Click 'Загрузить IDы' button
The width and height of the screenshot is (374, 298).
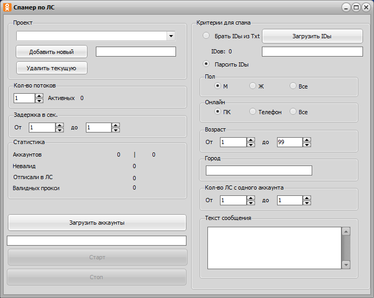312,36
